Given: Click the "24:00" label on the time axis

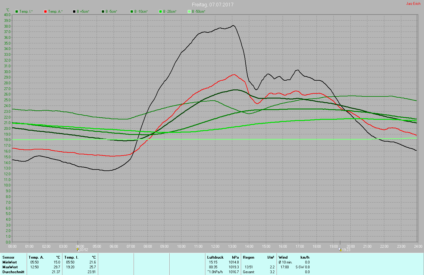Looking at the screenshot, I should 418,246.
